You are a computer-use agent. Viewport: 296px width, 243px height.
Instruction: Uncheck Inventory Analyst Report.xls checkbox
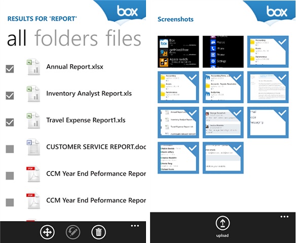click(x=10, y=96)
